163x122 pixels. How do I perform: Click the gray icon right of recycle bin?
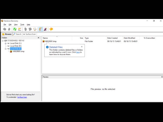pos(30,29)
